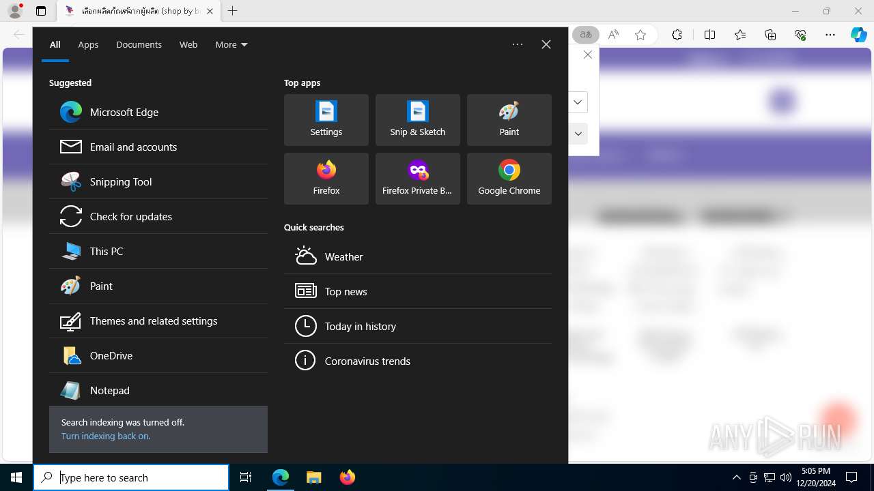874x491 pixels.
Task: Launch Snipping Tool from Suggested
Action: [x=158, y=181]
